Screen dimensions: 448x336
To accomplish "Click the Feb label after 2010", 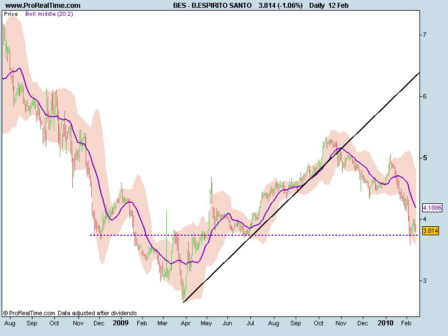I will 406,323.
